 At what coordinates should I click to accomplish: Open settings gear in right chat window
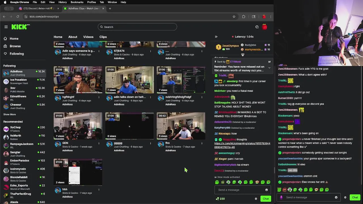click(x=345, y=197)
